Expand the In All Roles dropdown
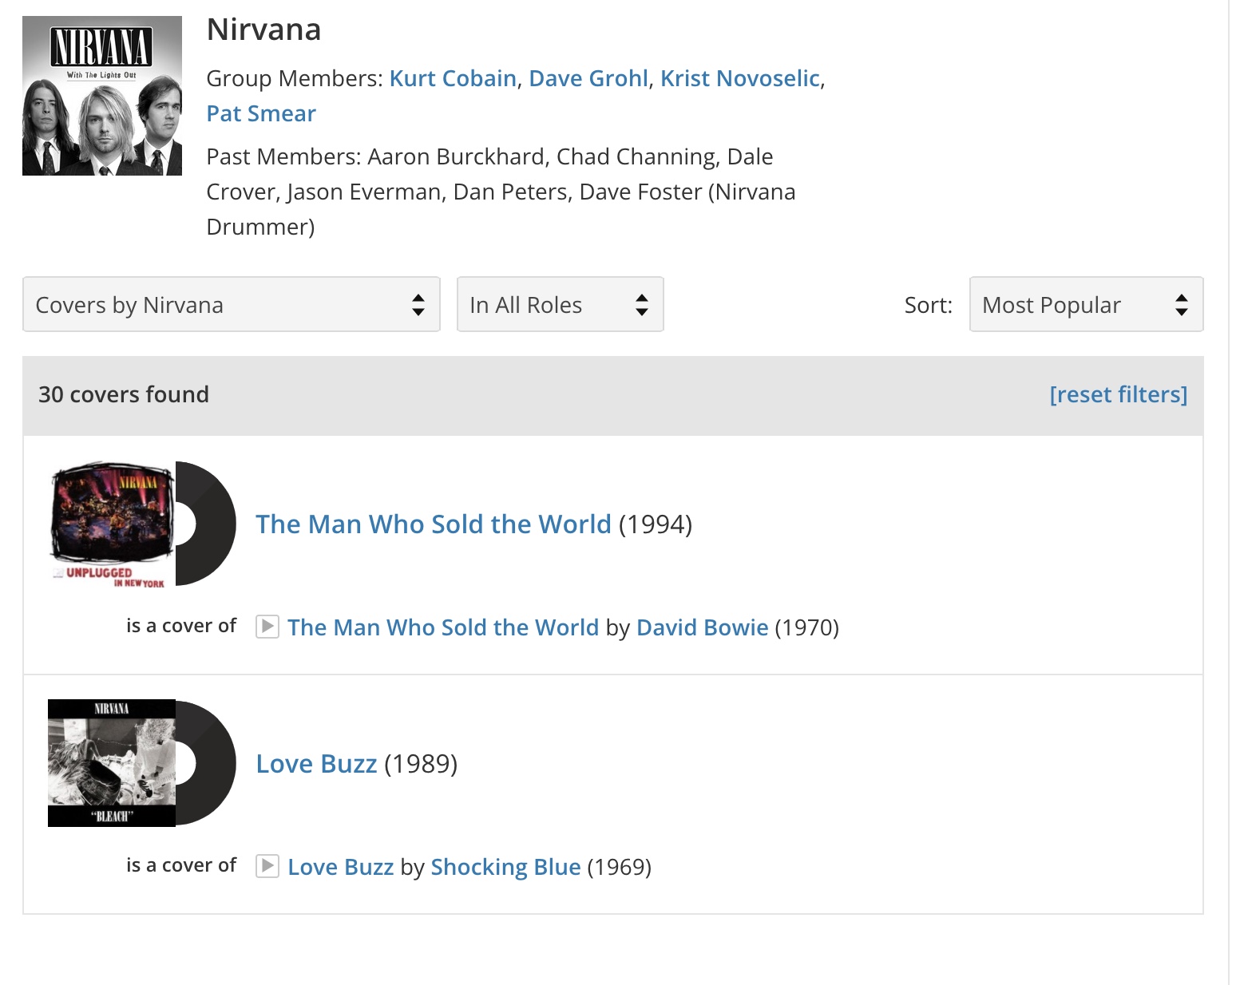The height and width of the screenshot is (985, 1236). click(560, 304)
